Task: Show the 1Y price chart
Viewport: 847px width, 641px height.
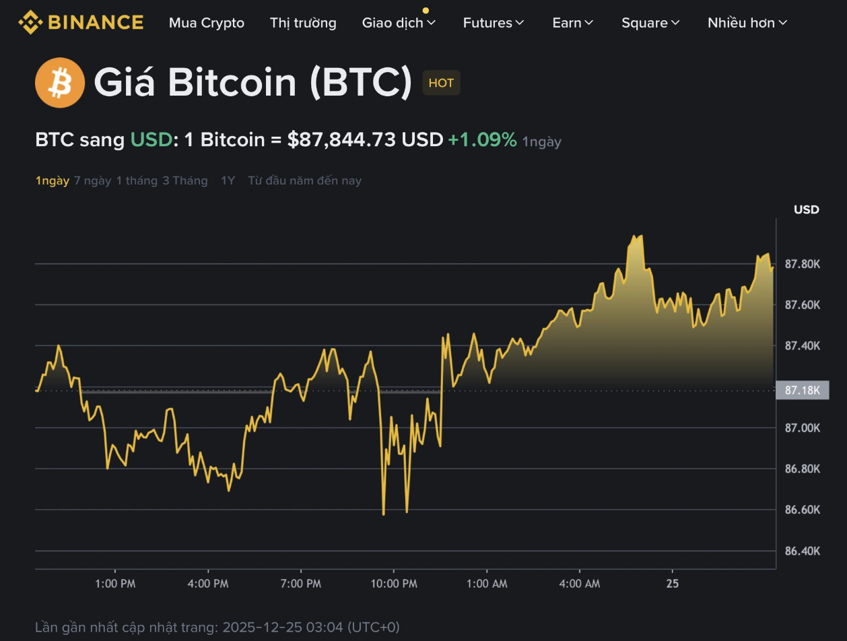Action: [x=228, y=180]
